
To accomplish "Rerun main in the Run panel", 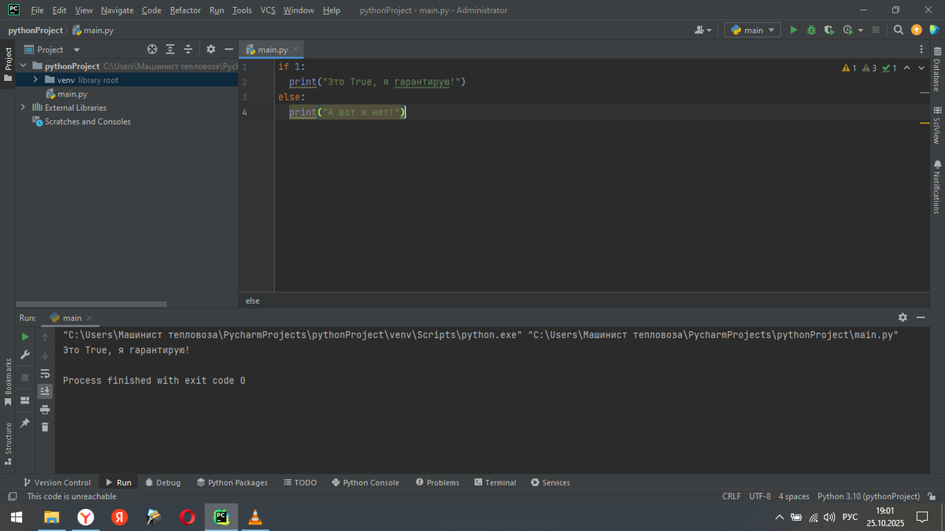I will 25,337.
